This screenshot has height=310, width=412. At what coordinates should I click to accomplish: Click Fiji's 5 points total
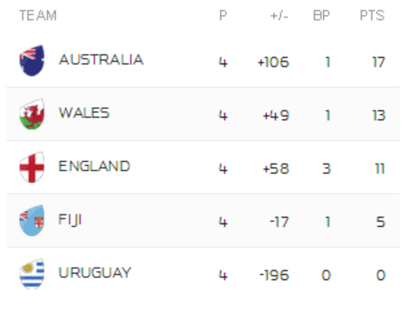click(380, 222)
